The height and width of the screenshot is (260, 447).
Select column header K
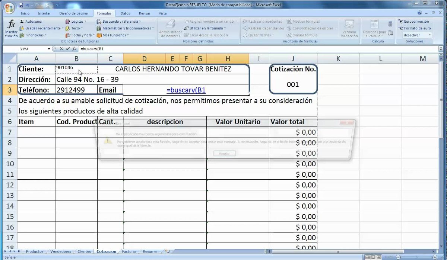coord(338,58)
